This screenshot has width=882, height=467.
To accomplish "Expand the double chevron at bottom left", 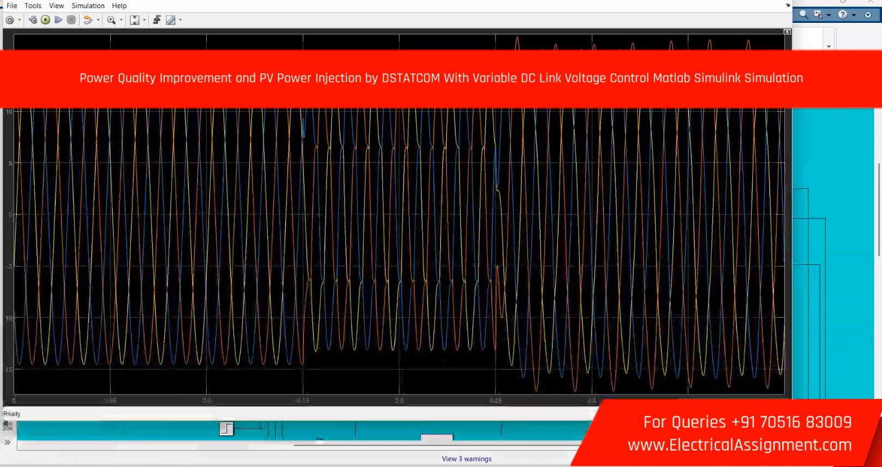I will 8,442.
